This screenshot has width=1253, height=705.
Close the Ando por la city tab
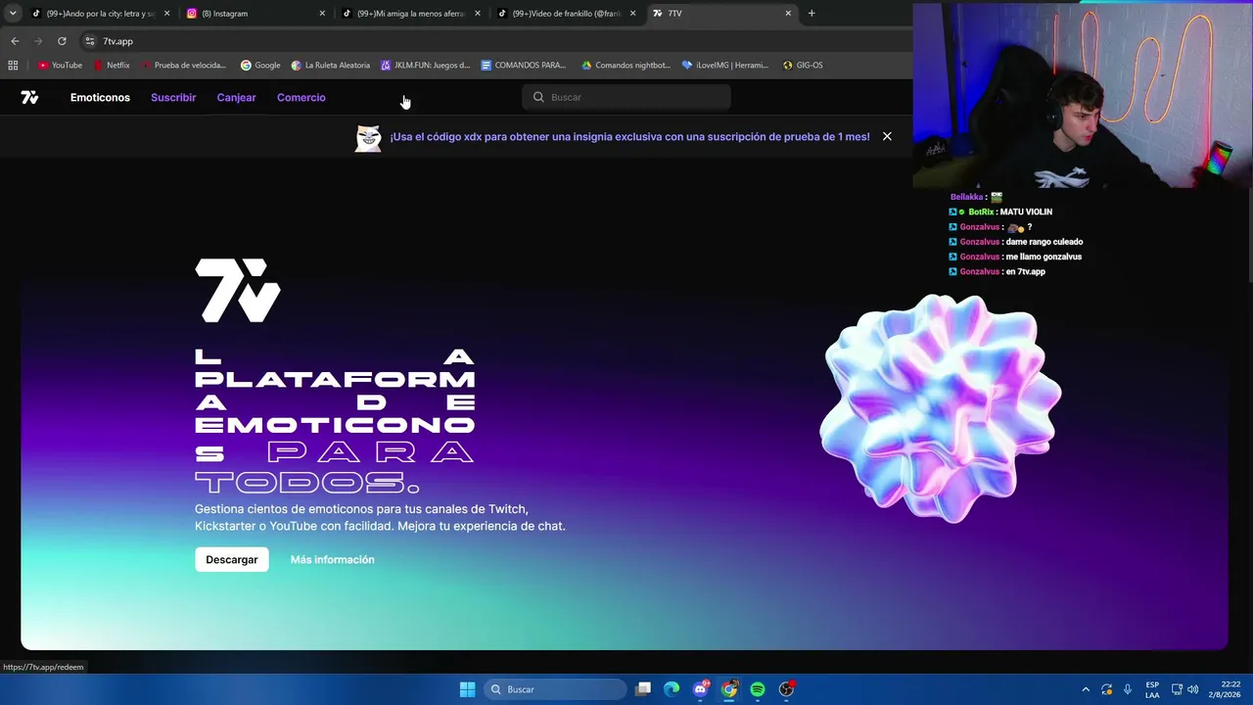coord(166,14)
